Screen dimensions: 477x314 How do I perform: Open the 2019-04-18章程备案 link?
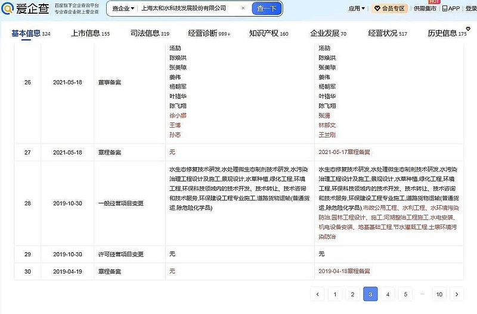[344, 271]
